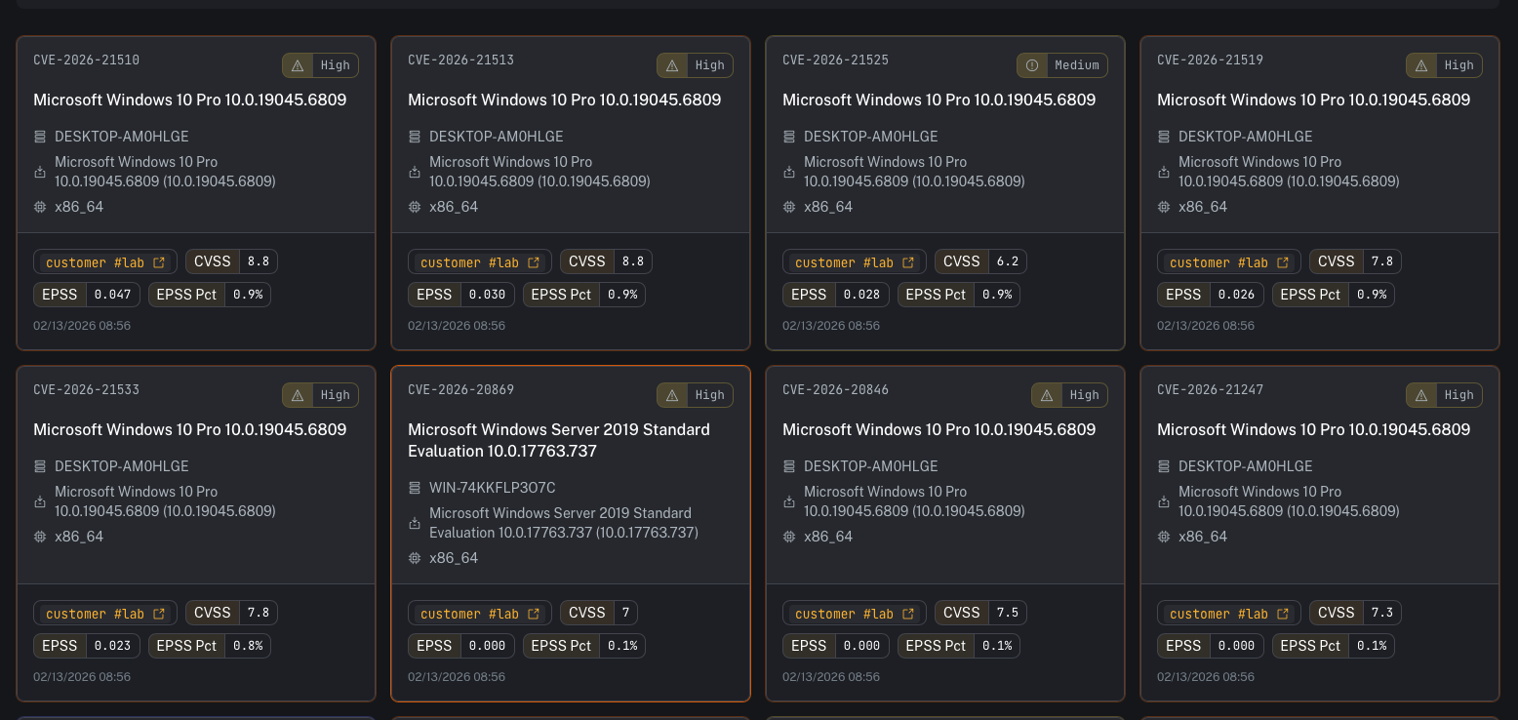
Task: Open the customer #lab link on CVE-2026-21519
Action: 1229,262
